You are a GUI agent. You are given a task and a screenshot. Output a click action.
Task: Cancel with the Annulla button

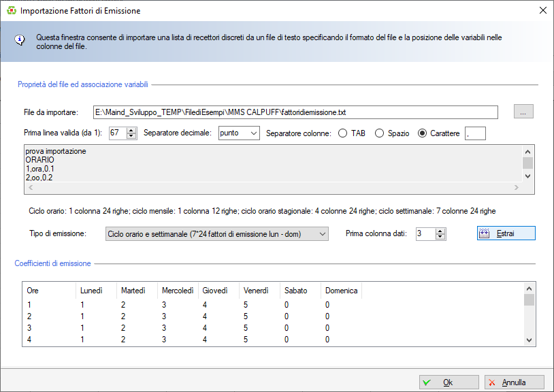tap(514, 382)
